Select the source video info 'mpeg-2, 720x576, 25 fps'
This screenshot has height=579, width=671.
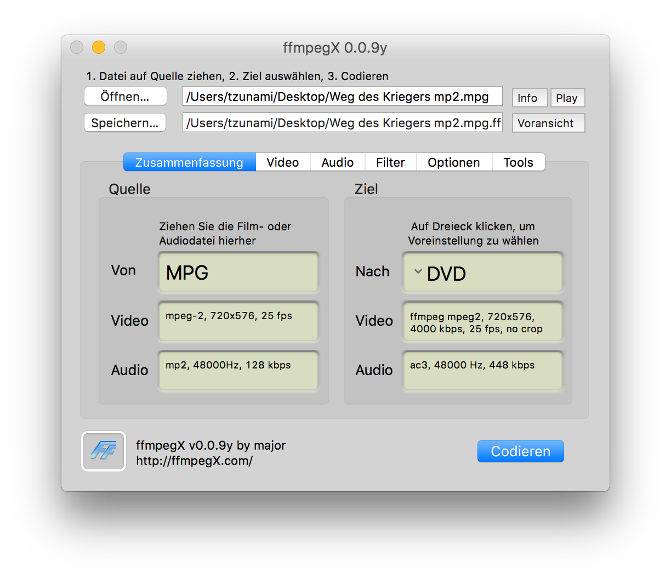pyautogui.click(x=229, y=316)
